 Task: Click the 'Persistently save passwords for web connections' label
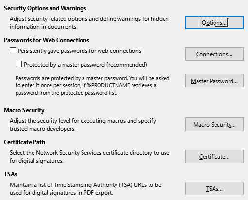(80, 51)
